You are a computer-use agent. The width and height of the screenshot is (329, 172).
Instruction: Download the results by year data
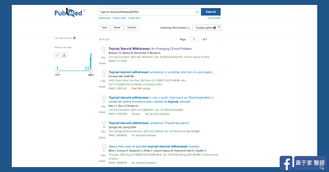[x=64, y=55]
